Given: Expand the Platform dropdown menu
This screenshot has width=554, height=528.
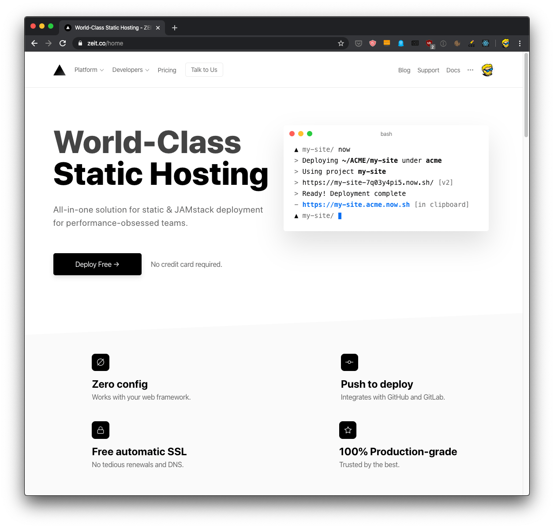Looking at the screenshot, I should [x=89, y=70].
